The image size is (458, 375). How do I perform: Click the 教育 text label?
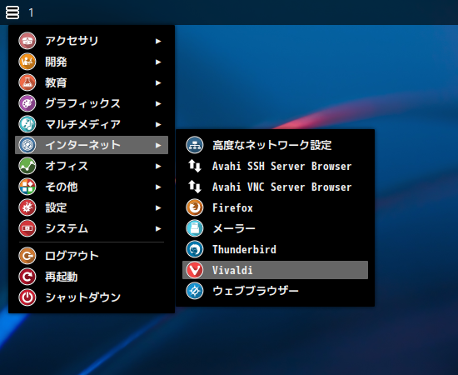coord(56,82)
